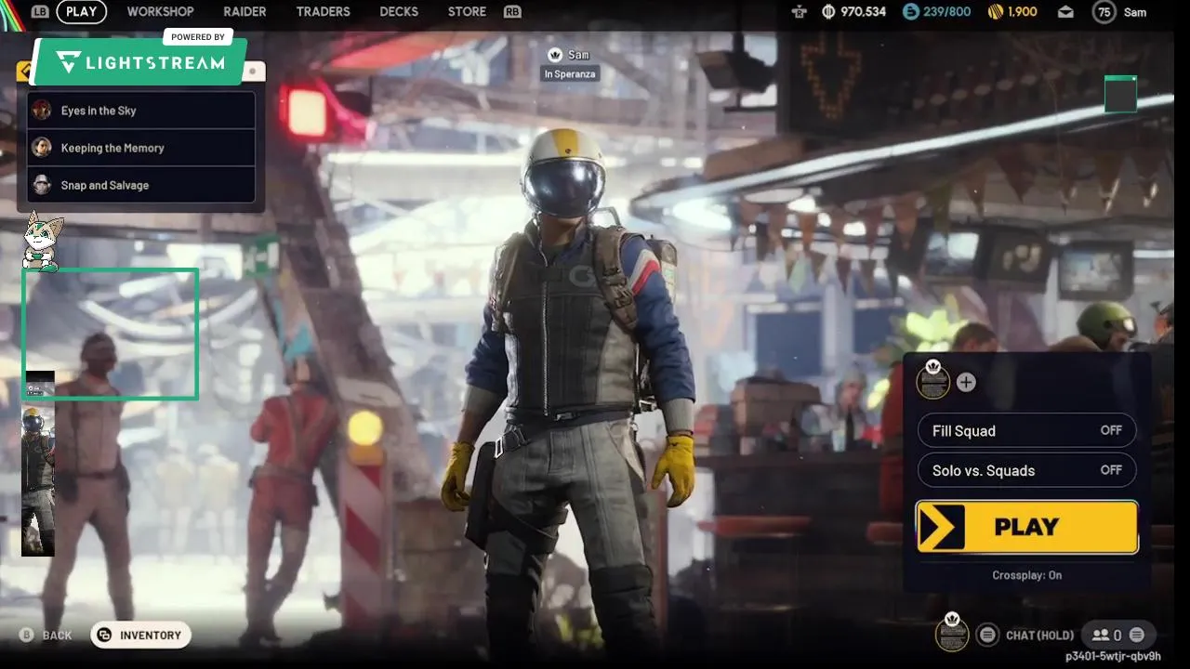Click the session ID p3401-5wtjr-qbv9h
The image size is (1190, 669).
(x=1113, y=656)
